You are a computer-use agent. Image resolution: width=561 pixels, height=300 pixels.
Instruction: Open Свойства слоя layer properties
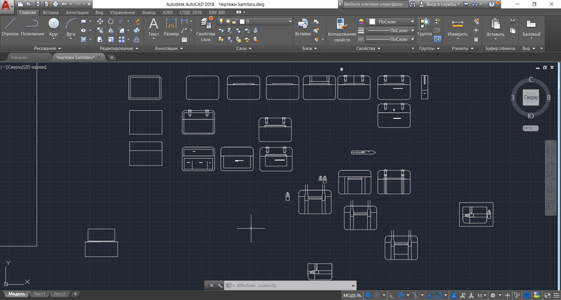pyautogui.click(x=206, y=29)
